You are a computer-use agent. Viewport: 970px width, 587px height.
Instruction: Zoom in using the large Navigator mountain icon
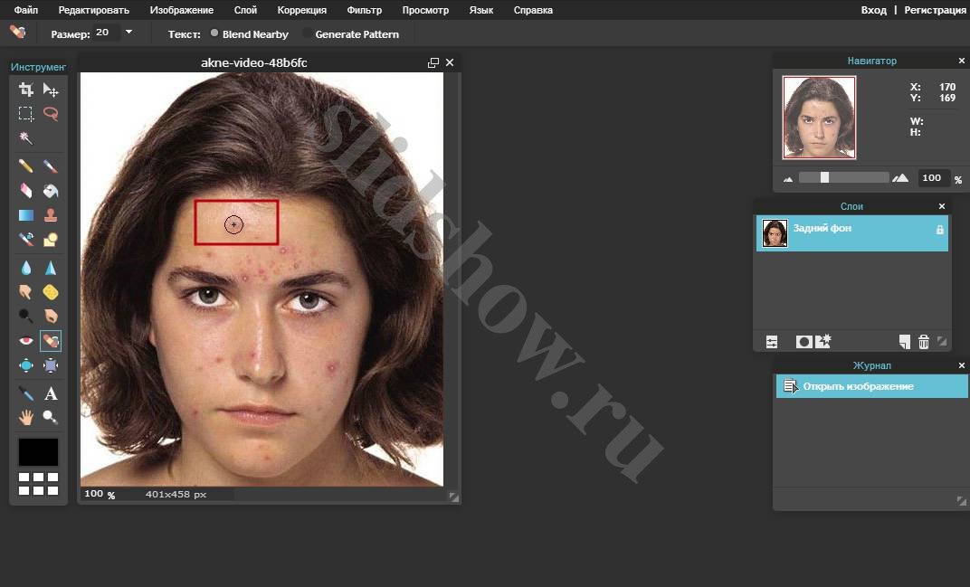900,178
